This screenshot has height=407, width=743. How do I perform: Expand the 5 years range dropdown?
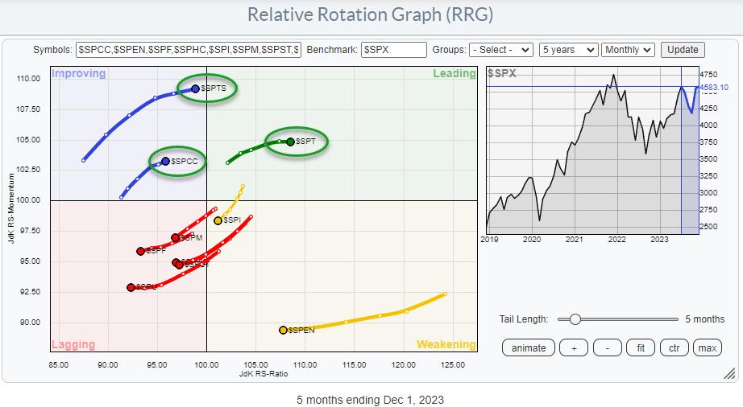(568, 50)
